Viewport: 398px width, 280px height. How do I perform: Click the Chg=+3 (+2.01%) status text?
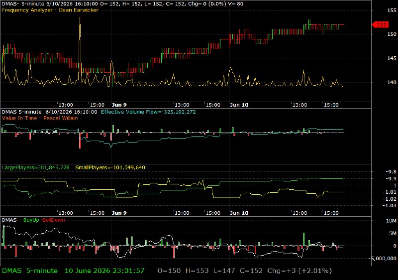(299, 271)
